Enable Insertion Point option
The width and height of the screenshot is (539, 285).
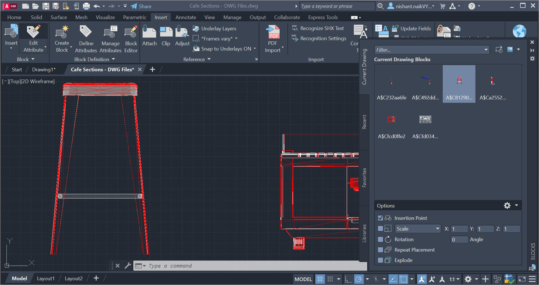tap(380, 218)
